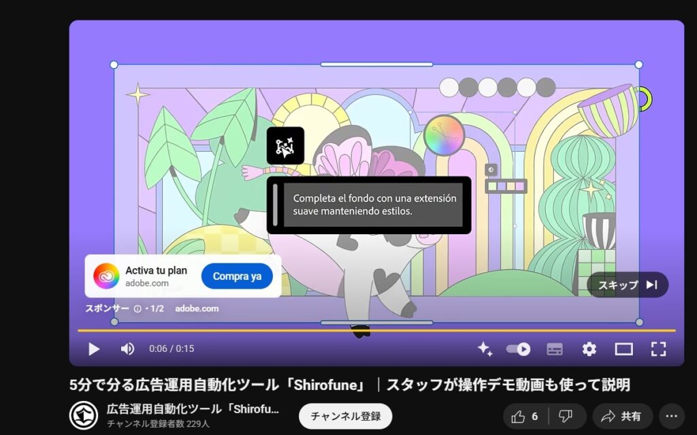Viewport: 697px width, 435px height.
Task: Open the video settings gear menu
Action: (589, 349)
